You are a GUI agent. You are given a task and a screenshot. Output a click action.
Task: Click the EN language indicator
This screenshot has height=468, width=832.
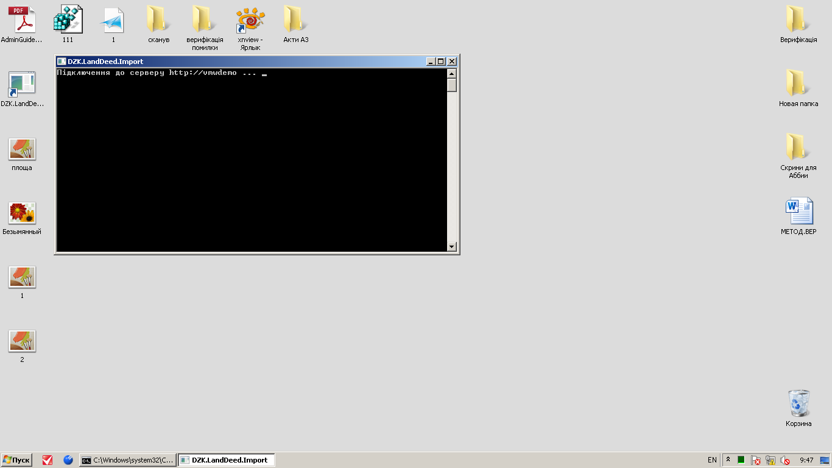712,460
